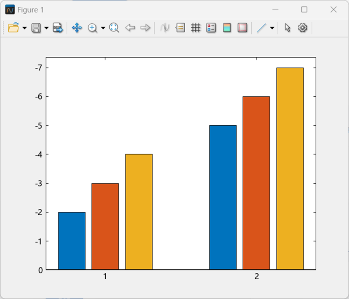The width and height of the screenshot is (349, 299).
Task: Select the line drawing tool
Action: point(261,28)
